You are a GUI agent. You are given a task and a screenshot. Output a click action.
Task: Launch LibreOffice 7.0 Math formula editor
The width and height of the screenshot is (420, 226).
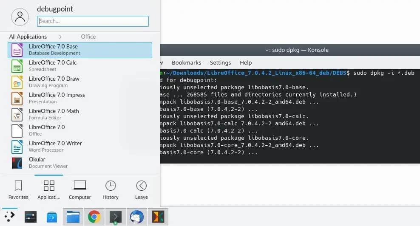[79, 114]
